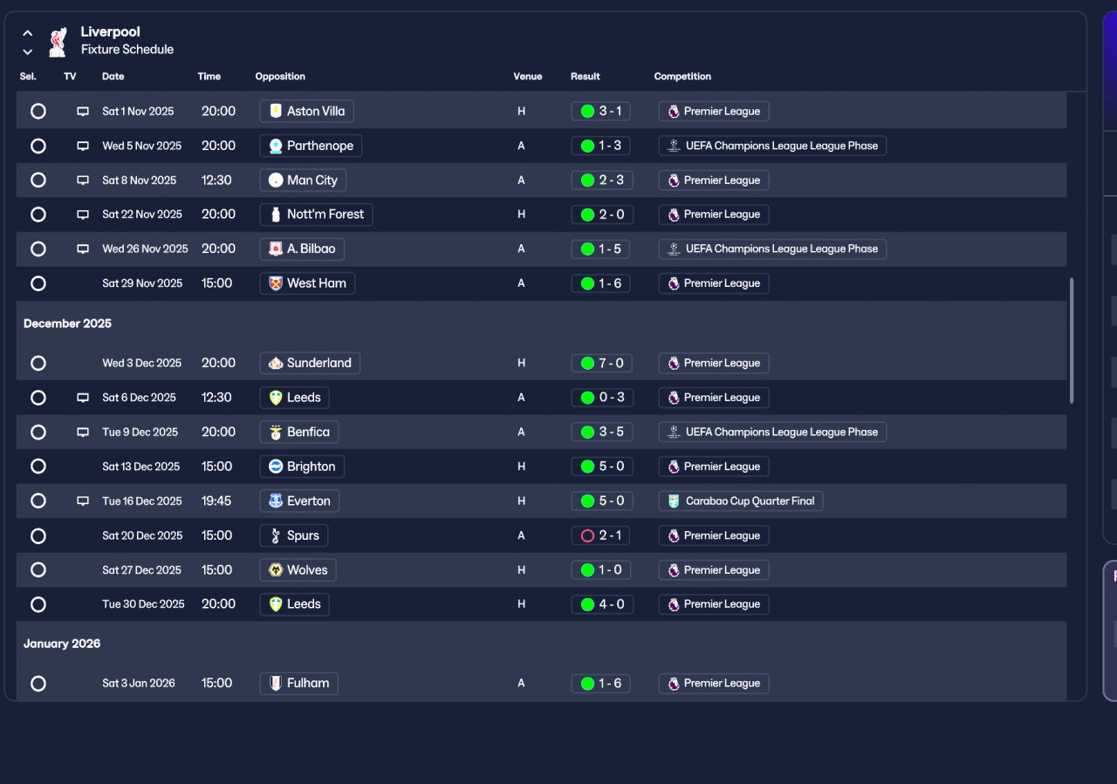Click the Fulham club badge
This screenshot has height=784, width=1117.
coord(276,683)
